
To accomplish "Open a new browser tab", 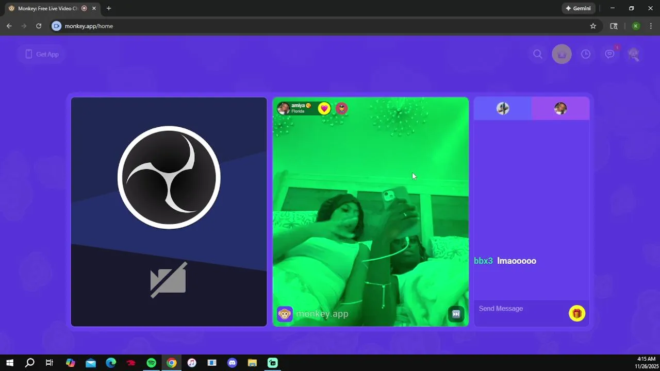I will pos(109,8).
